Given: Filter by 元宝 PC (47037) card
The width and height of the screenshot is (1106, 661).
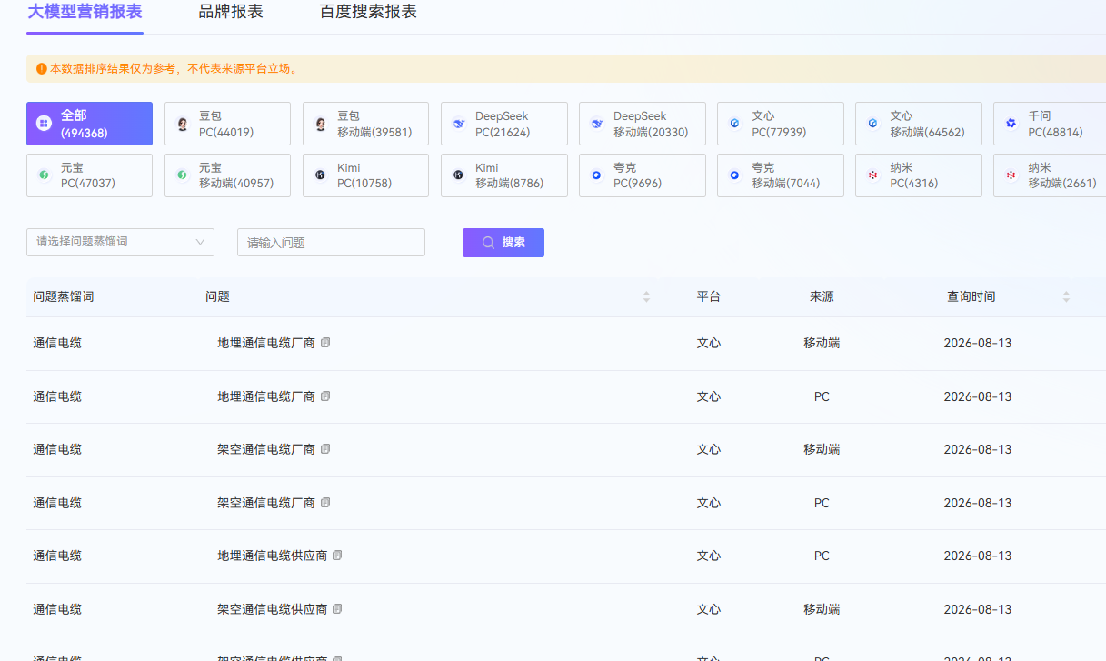Looking at the screenshot, I should point(89,175).
